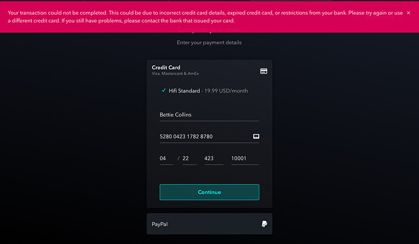
Task: Click the ZIP code field showing 10001
Action: [x=245, y=158]
